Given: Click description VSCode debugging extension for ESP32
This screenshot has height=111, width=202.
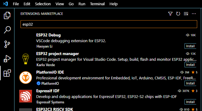Looking at the screenshot, I should coord(71,41).
